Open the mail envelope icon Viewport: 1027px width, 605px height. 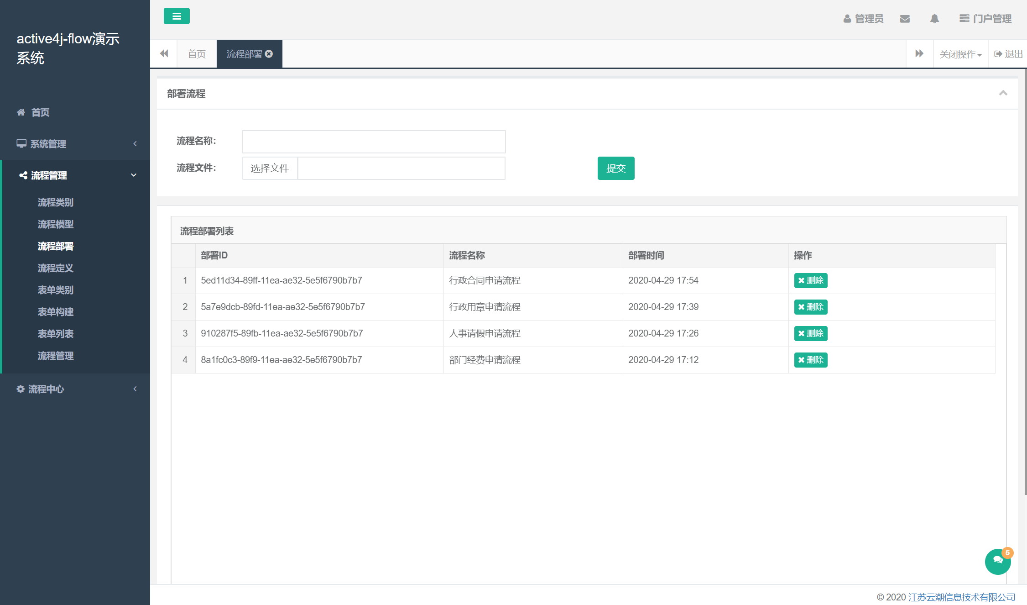905,19
